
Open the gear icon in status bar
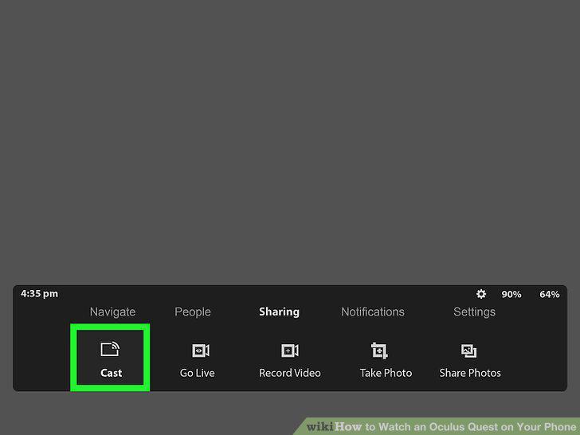tap(481, 294)
